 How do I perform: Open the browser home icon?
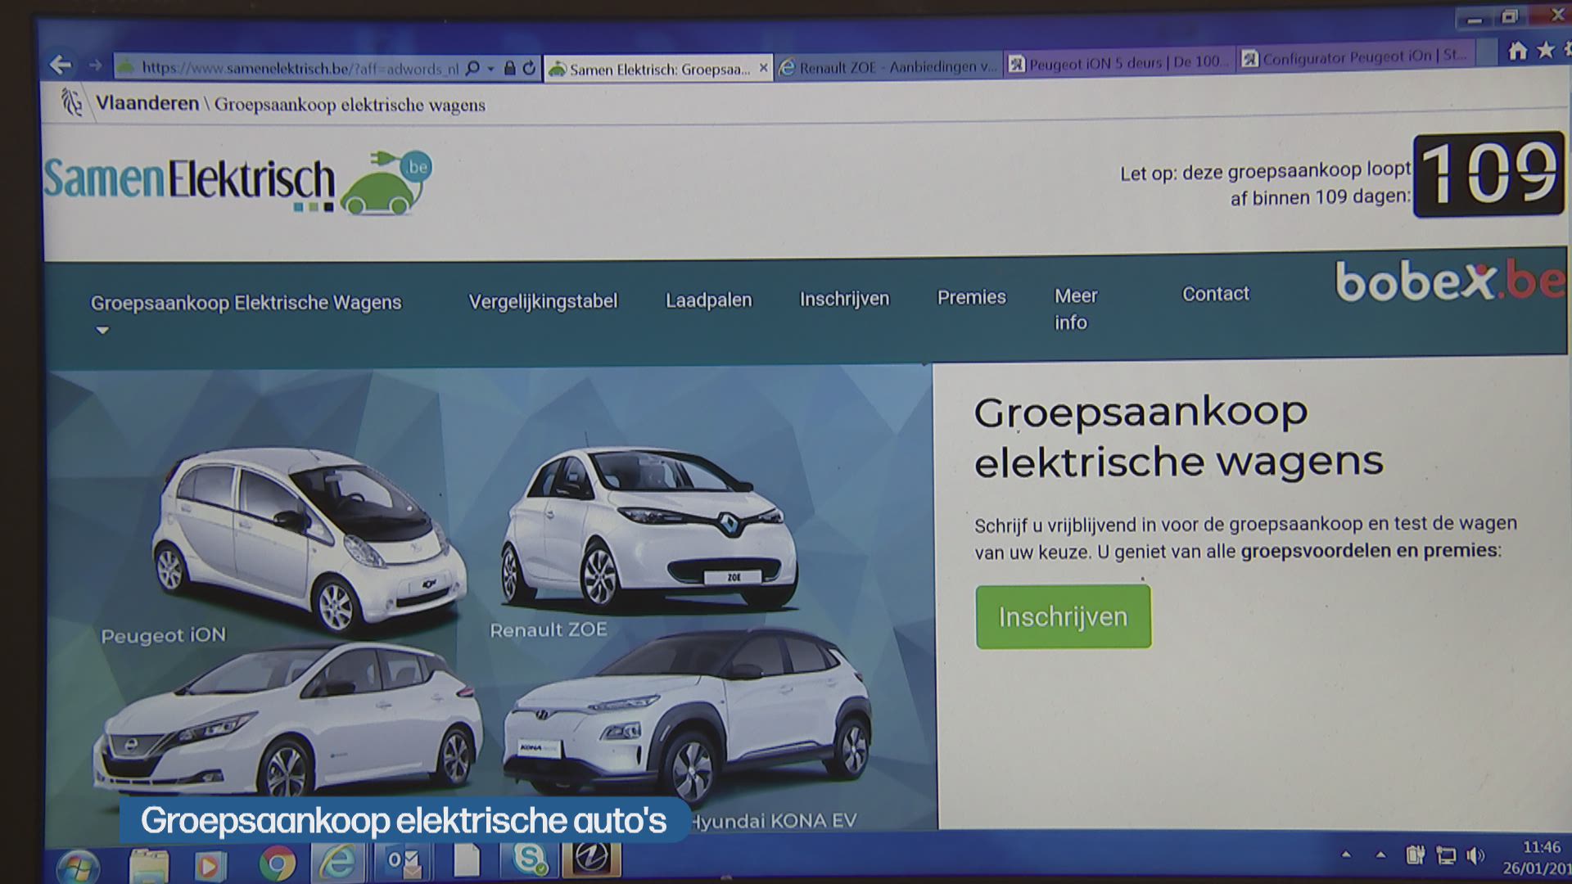point(1517,52)
